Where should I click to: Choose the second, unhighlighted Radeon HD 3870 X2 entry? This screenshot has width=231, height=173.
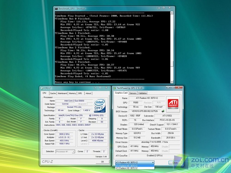point(135,168)
